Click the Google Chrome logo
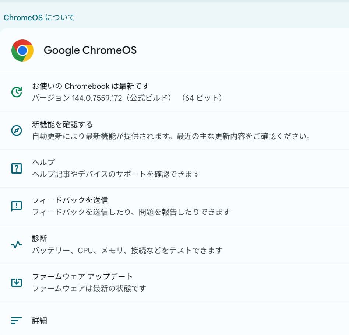The image size is (349, 335). click(22, 50)
